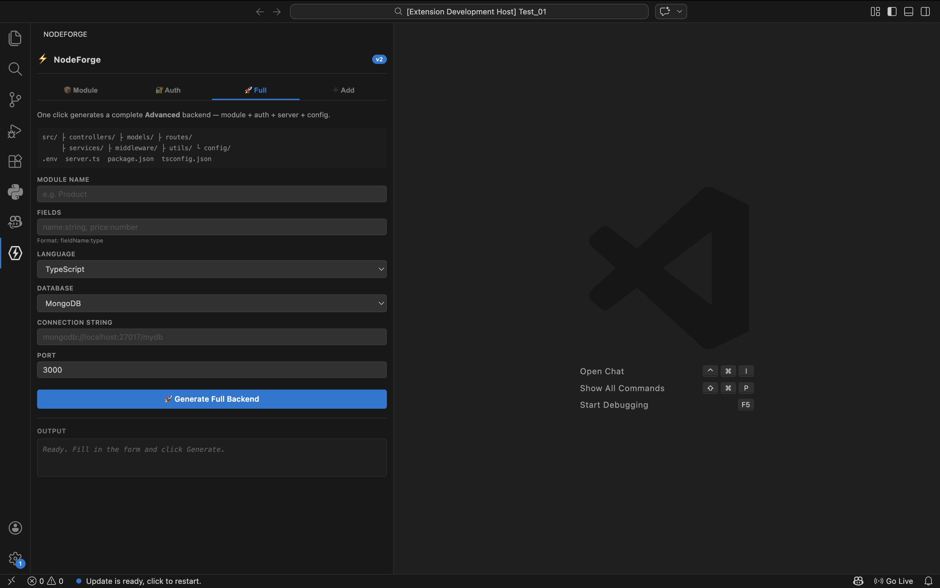Toggle the bottom panel visibility
The image size is (940, 588).
click(x=908, y=12)
